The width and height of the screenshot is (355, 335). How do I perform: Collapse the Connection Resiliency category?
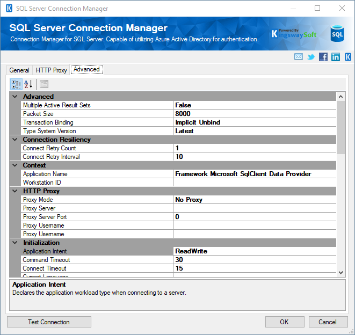click(15, 140)
